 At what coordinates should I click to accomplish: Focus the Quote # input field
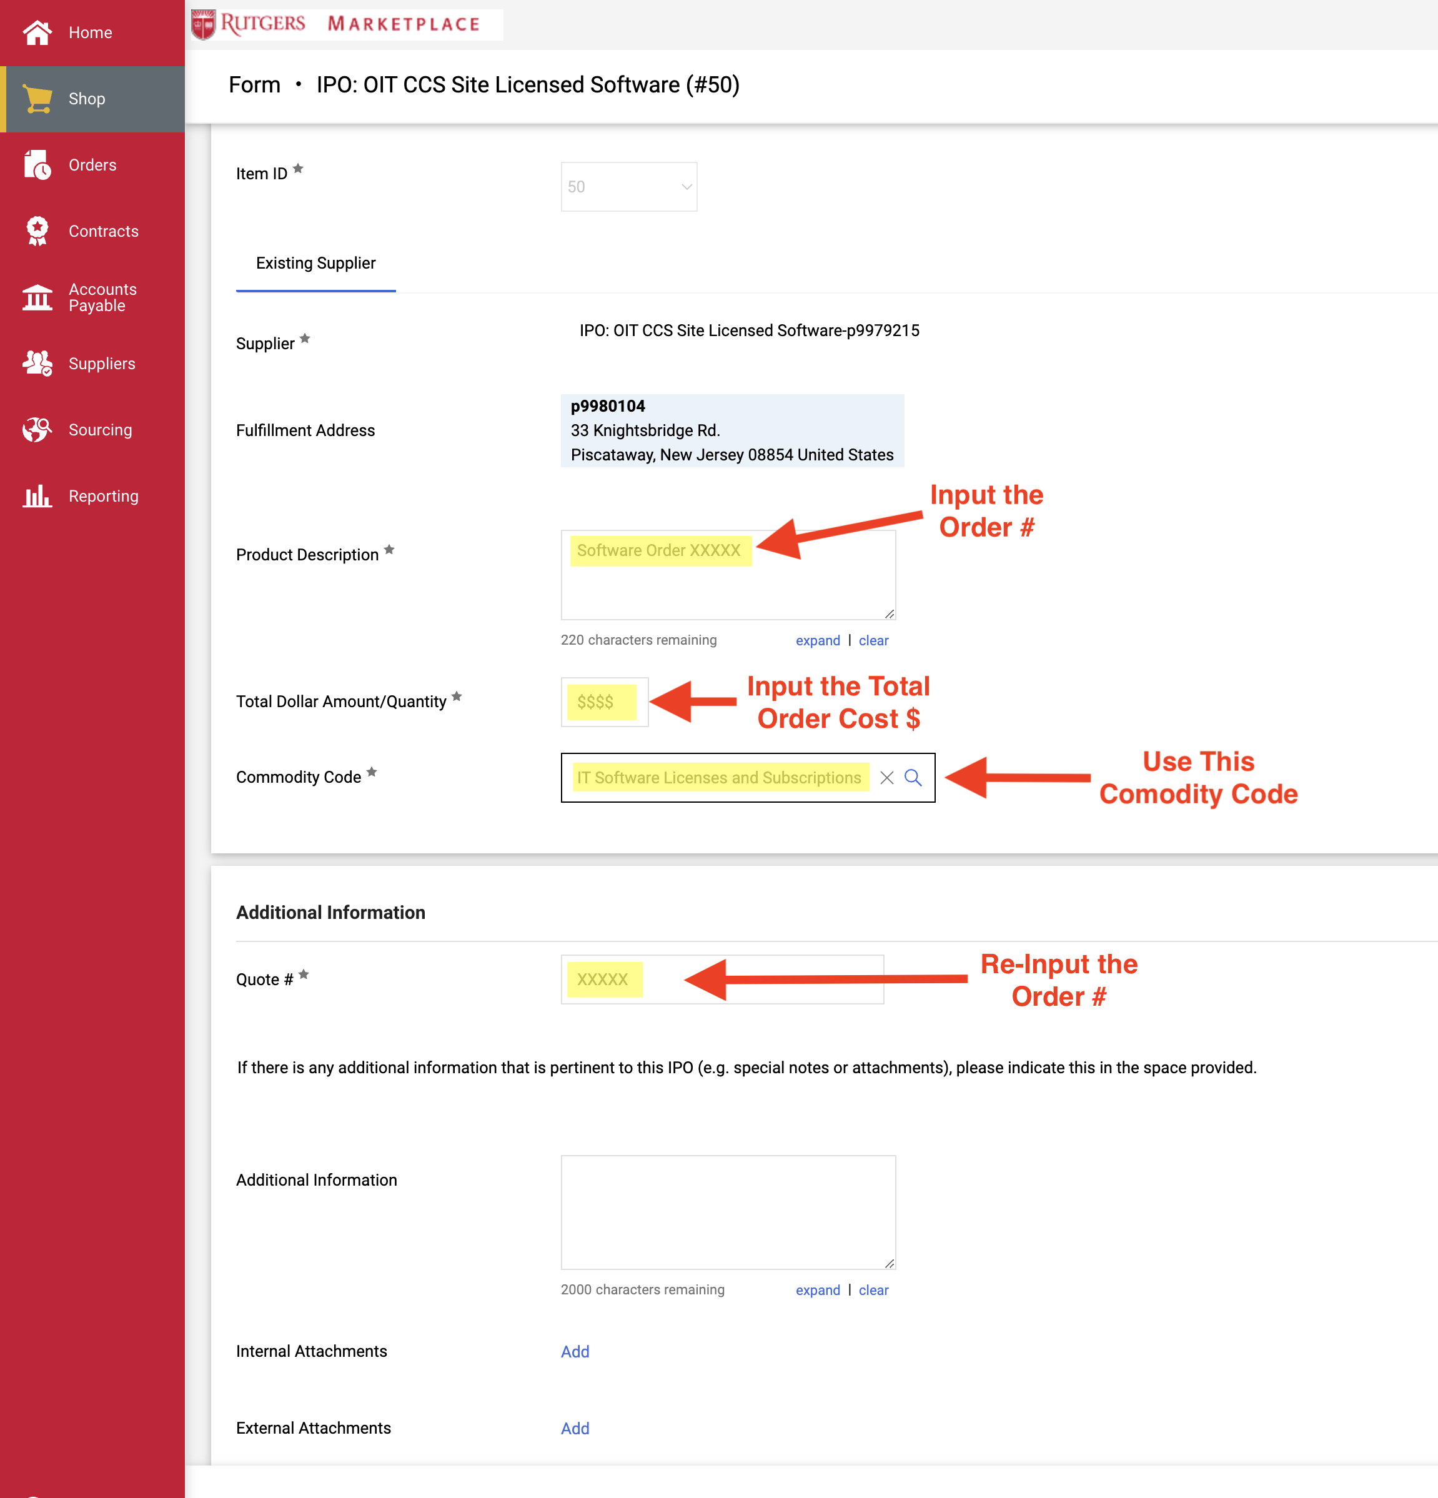[722, 979]
